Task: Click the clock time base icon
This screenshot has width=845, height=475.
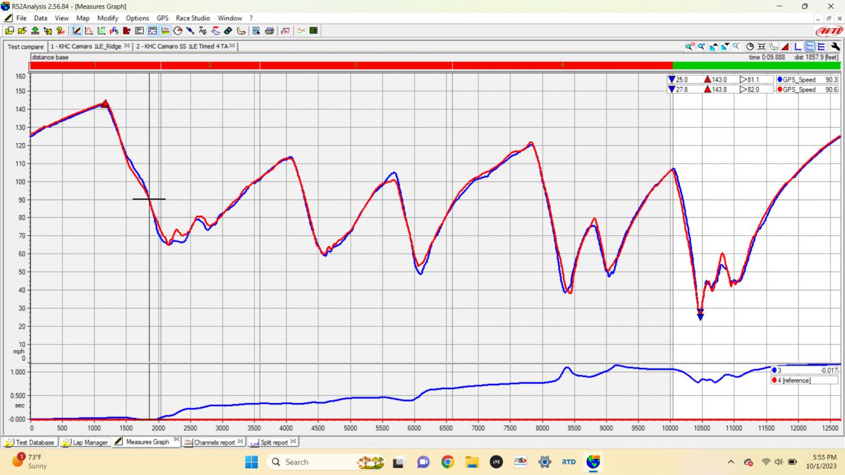Action: tap(750, 47)
